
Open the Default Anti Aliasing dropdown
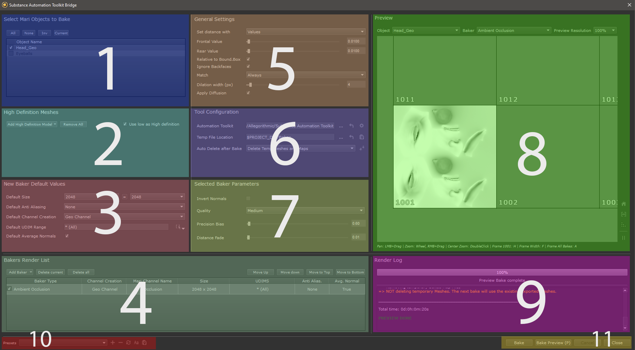click(x=124, y=207)
